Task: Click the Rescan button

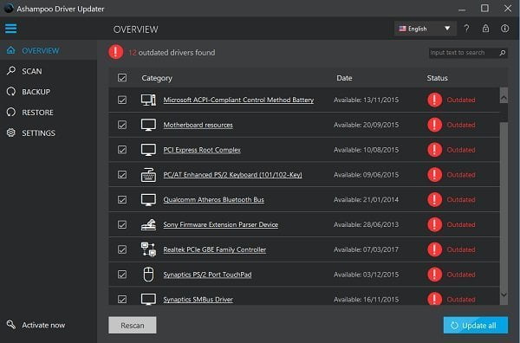Action: click(133, 325)
